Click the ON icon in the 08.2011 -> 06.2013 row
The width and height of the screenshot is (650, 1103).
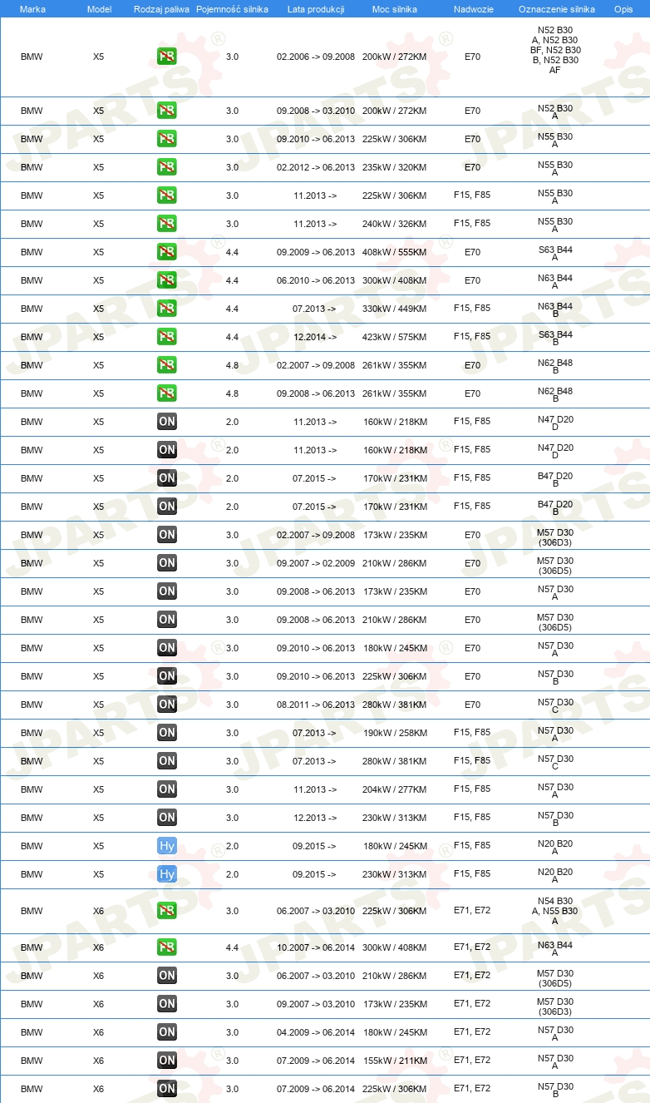pos(167,705)
